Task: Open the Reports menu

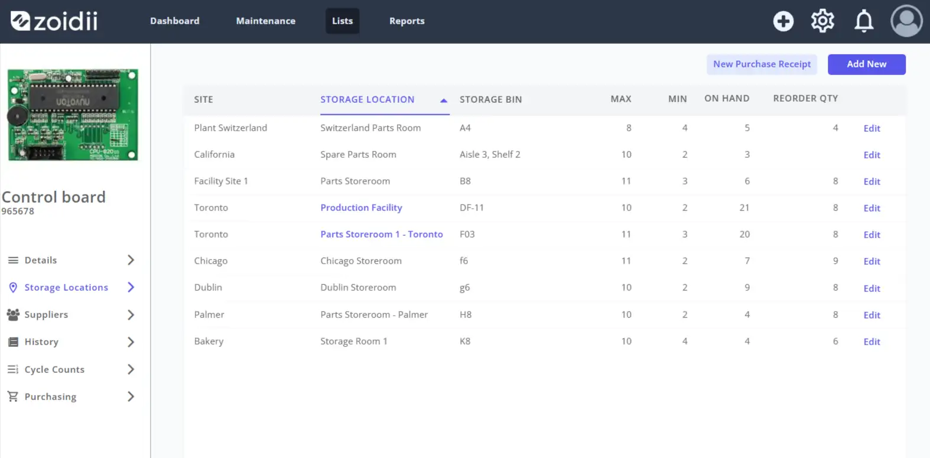Action: [x=407, y=21]
